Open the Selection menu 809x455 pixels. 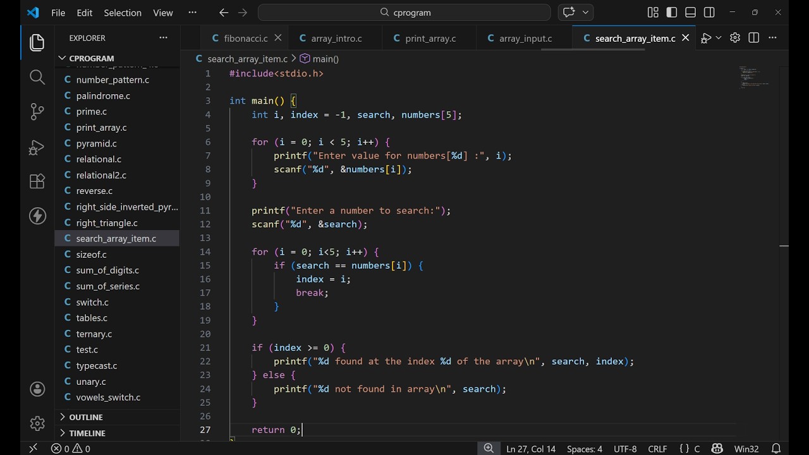pyautogui.click(x=124, y=13)
